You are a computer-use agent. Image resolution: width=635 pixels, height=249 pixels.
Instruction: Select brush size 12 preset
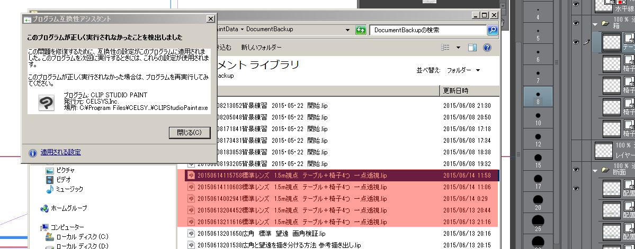pyautogui.click(x=538, y=139)
